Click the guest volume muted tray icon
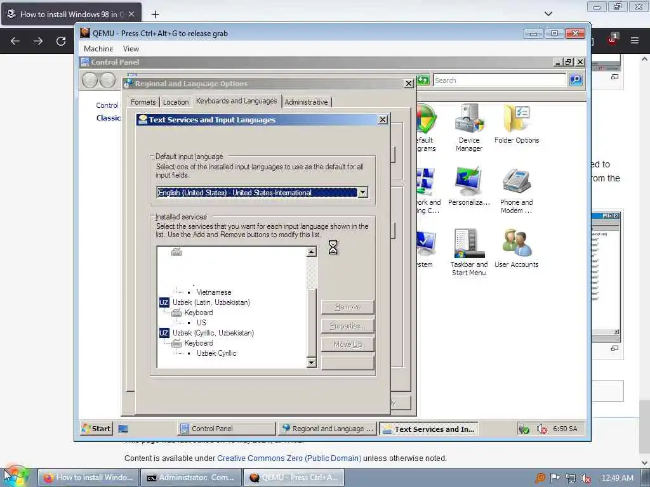This screenshot has height=487, width=650. click(x=542, y=429)
